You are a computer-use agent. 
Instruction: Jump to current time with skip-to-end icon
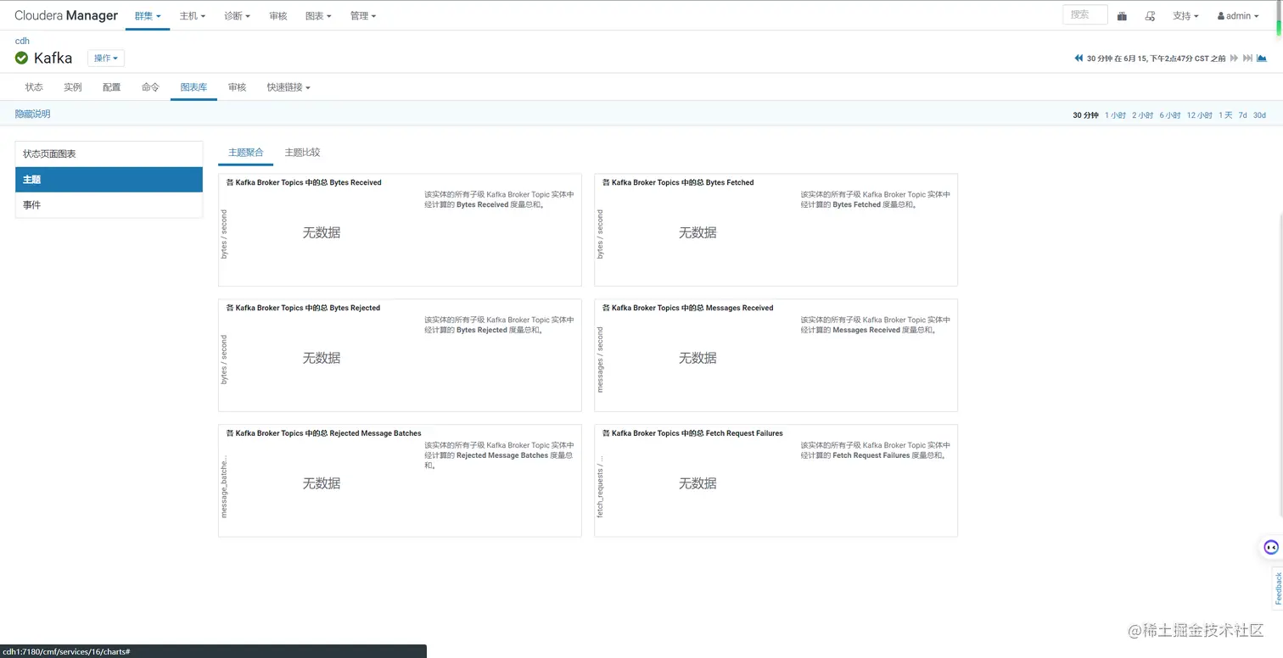pyautogui.click(x=1247, y=58)
